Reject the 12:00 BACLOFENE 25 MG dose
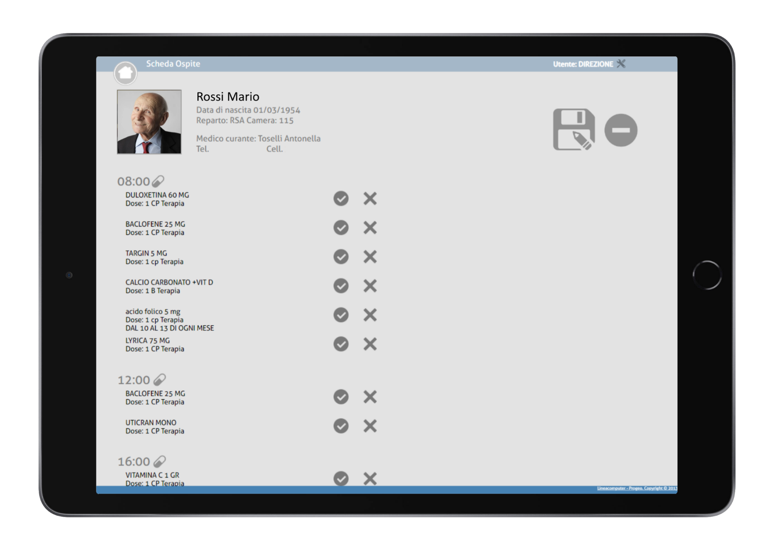Screen dimensions: 771x537 370,397
